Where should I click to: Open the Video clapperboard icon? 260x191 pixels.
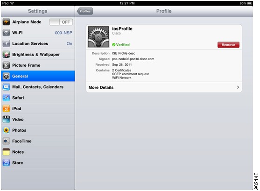(x=6, y=119)
